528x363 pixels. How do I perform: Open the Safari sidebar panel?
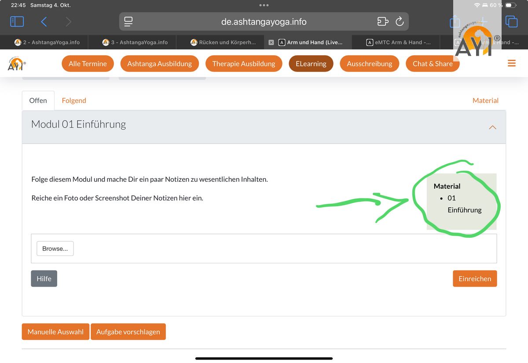pos(17,22)
